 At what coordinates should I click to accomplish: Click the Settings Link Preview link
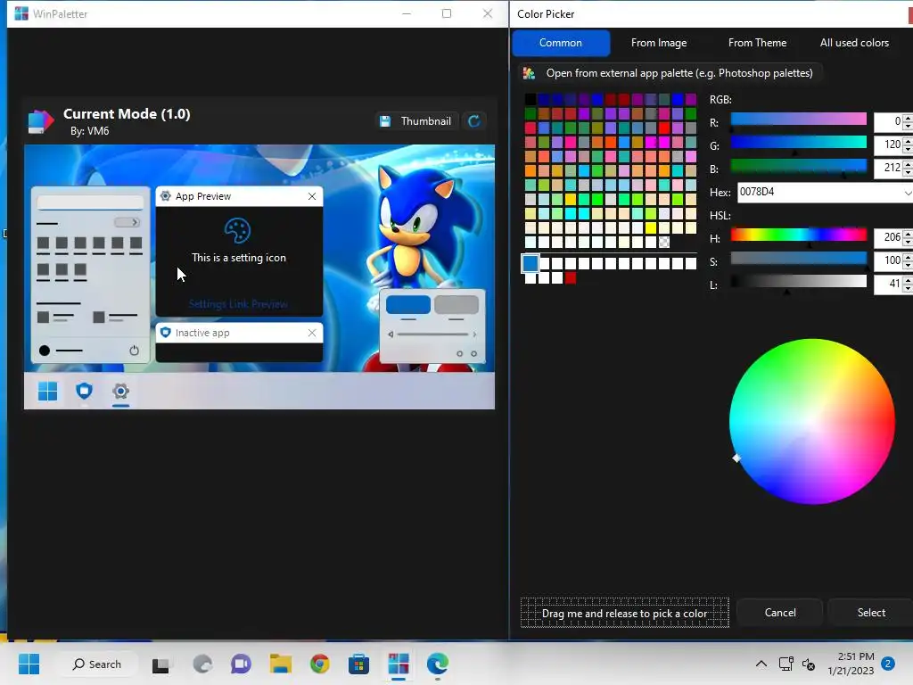pyautogui.click(x=238, y=304)
